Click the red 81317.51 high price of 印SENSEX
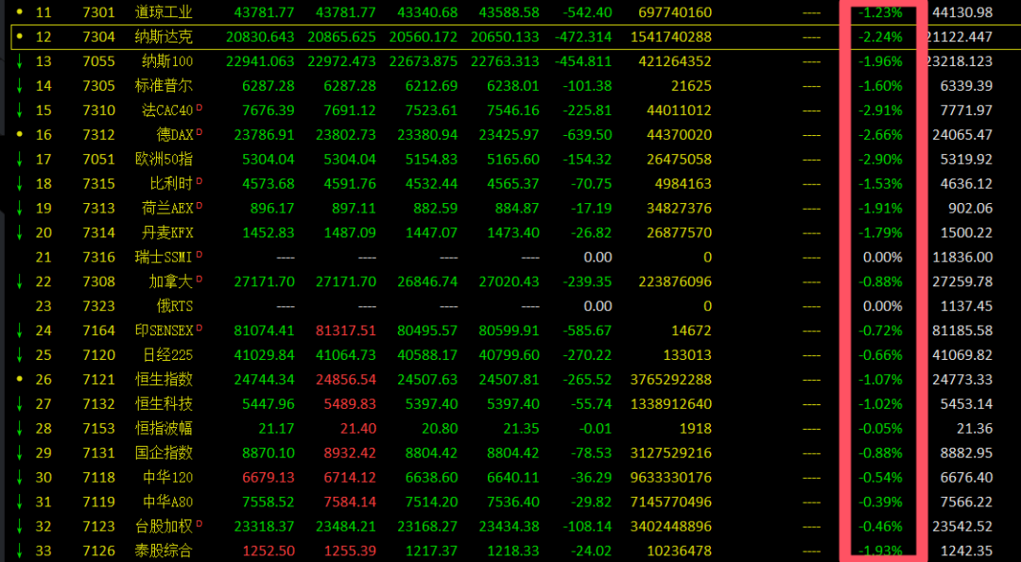Image resolution: width=1021 pixels, height=562 pixels. point(350,331)
